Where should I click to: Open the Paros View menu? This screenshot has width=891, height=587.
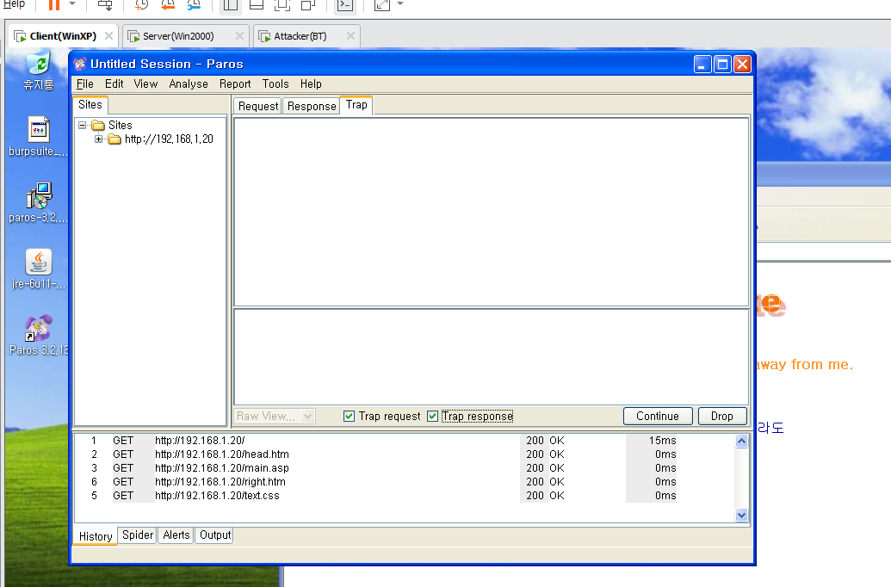tap(145, 84)
